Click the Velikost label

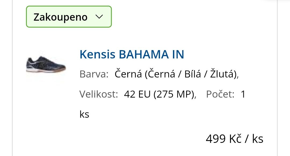click(99, 94)
